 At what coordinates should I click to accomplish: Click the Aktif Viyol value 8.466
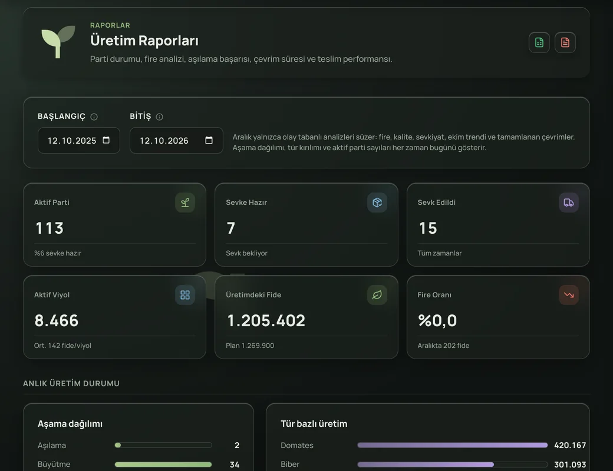pos(57,321)
